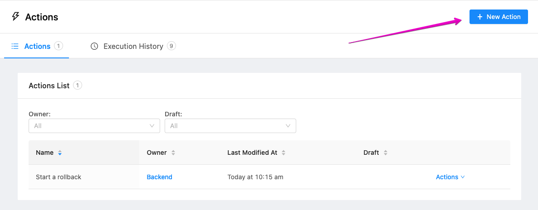Expand the row's Actions dropdown menu
538x210 pixels.
450,177
